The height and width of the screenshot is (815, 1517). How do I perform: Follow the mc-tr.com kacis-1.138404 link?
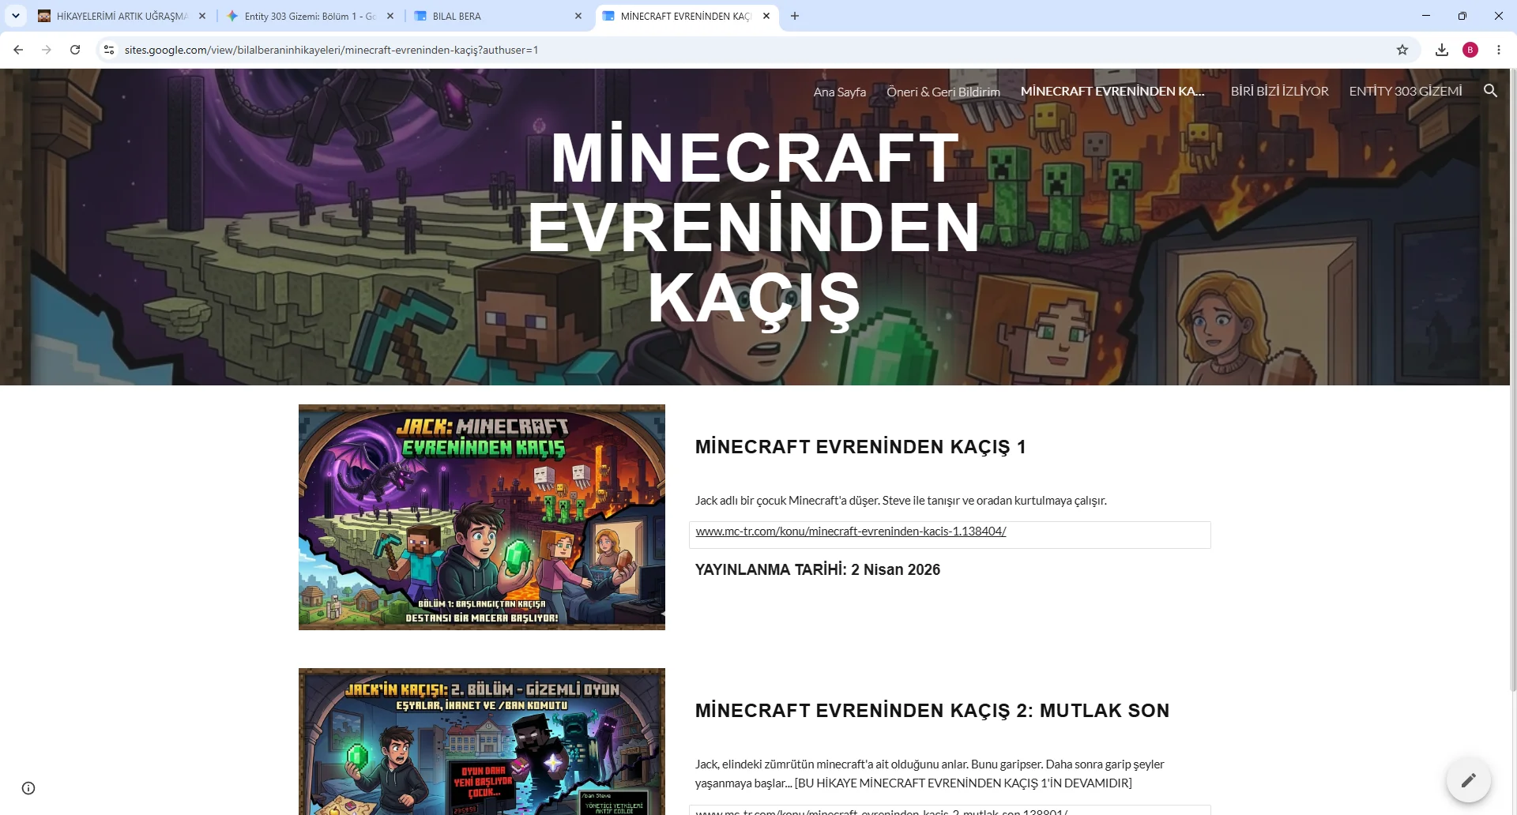pyautogui.click(x=851, y=531)
